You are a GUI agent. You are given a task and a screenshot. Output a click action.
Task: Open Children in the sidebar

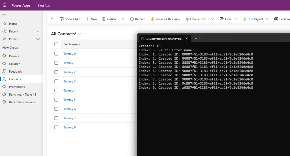point(15,64)
